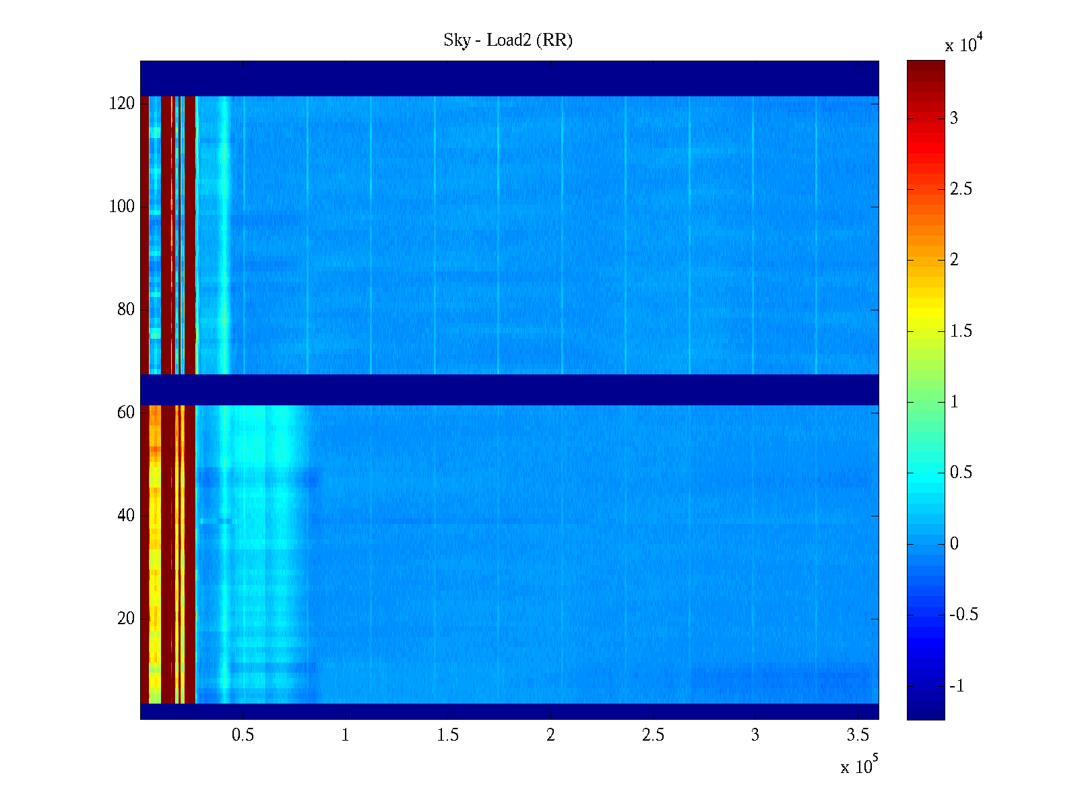1078x808 pixels.
Task: Click the y-axis tick label 100
Action: [121, 207]
